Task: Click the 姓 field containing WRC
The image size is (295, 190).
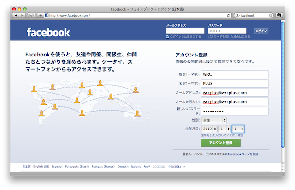Action: [x=235, y=74]
